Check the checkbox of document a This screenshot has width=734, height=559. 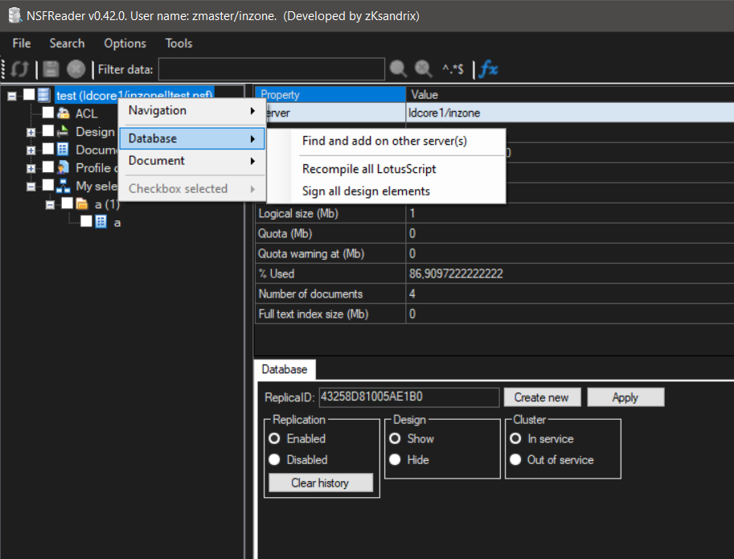86,221
